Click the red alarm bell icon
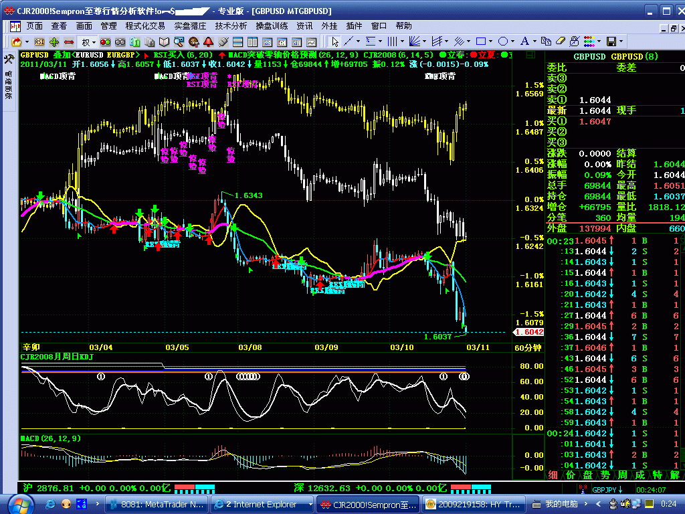This screenshot has height=514, width=685. 209,42
